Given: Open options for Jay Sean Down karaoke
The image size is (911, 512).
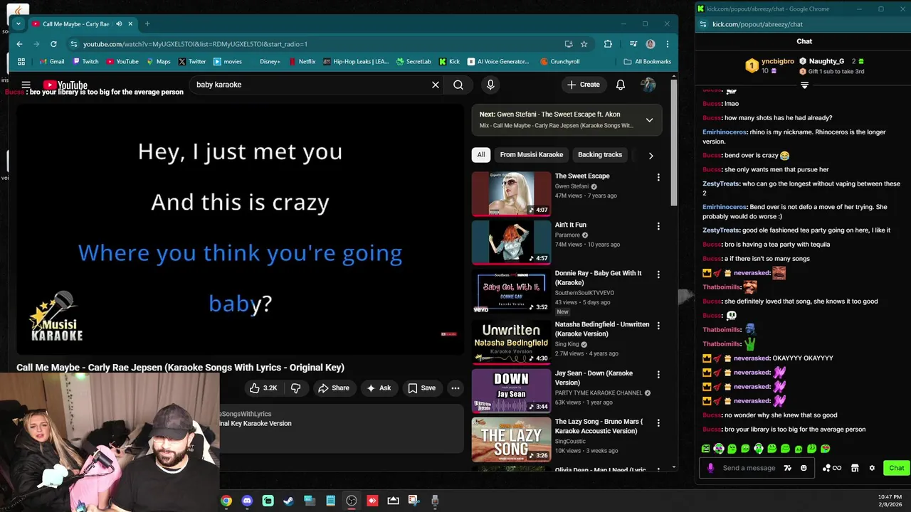Looking at the screenshot, I should [x=658, y=375].
